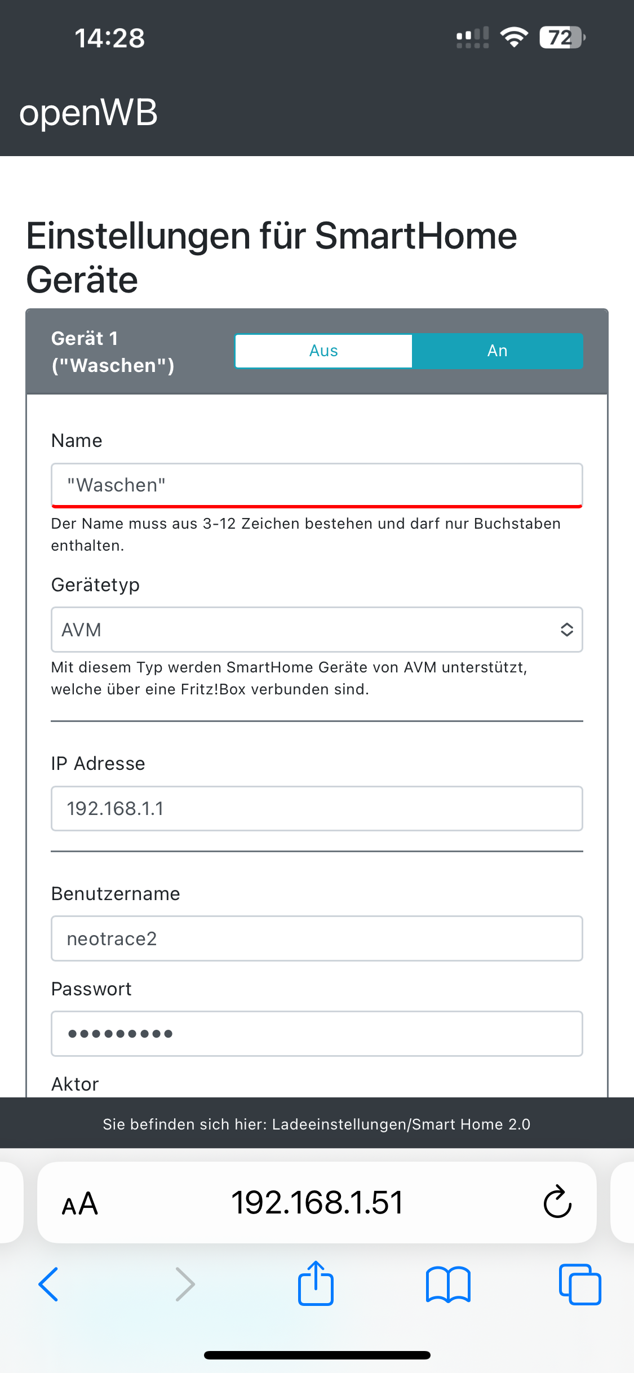Switch device 1 to Aus
Image resolution: width=634 pixels, height=1373 pixels.
[323, 351]
